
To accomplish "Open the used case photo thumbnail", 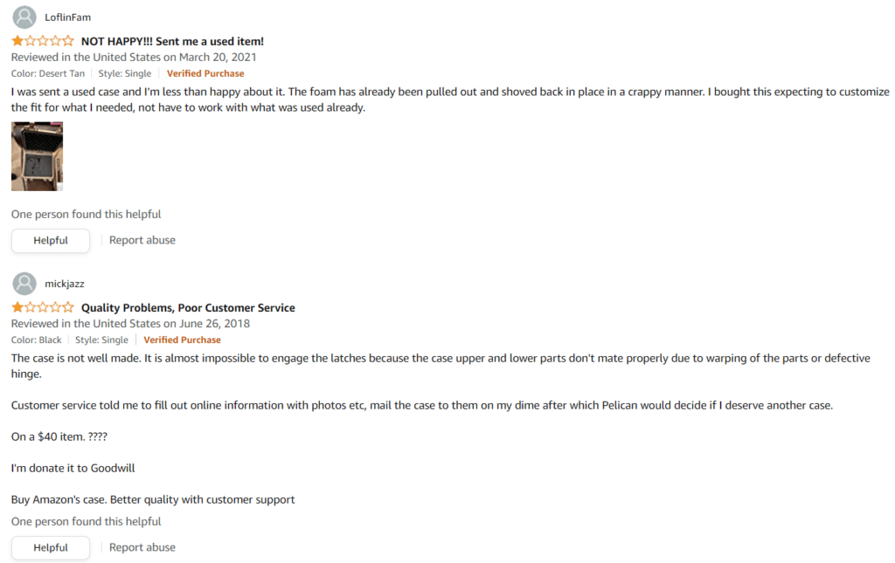I will (x=37, y=156).
